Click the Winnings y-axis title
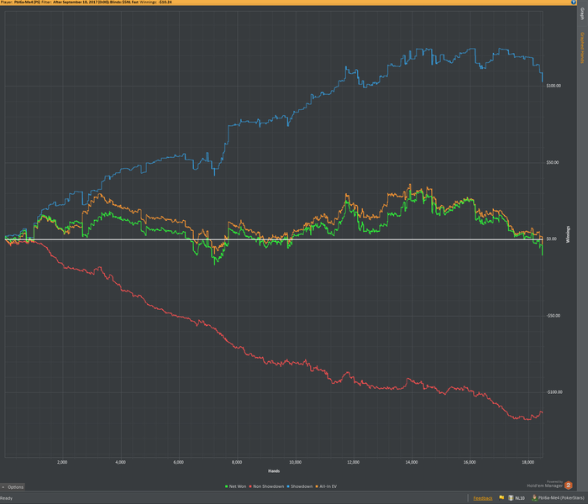588x504 pixels. tap(568, 234)
